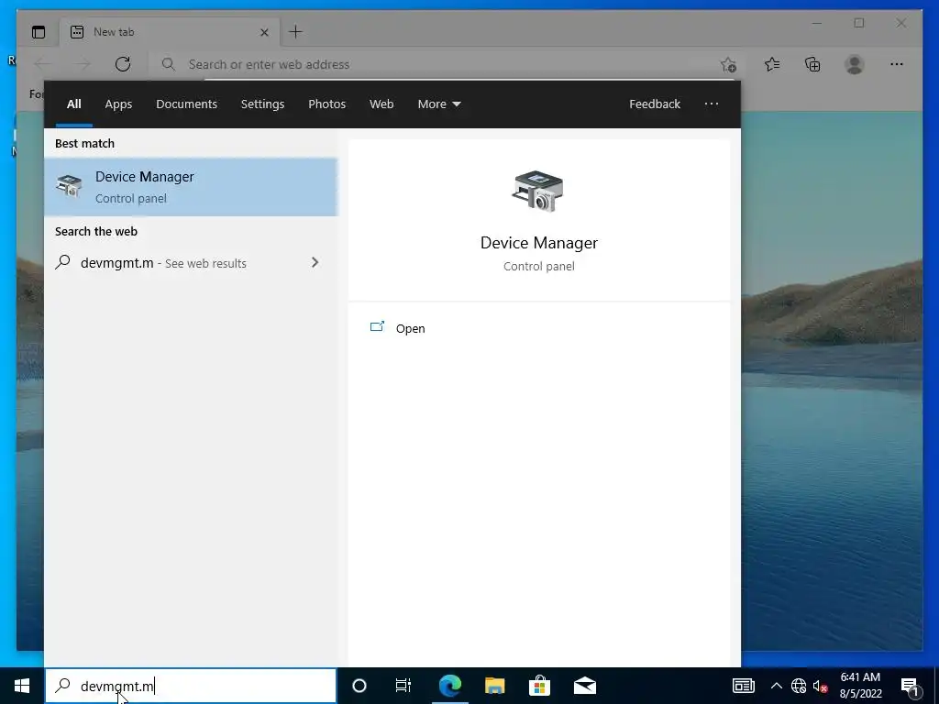Switch to the Web search tab
This screenshot has width=939, height=704.
coord(381,104)
